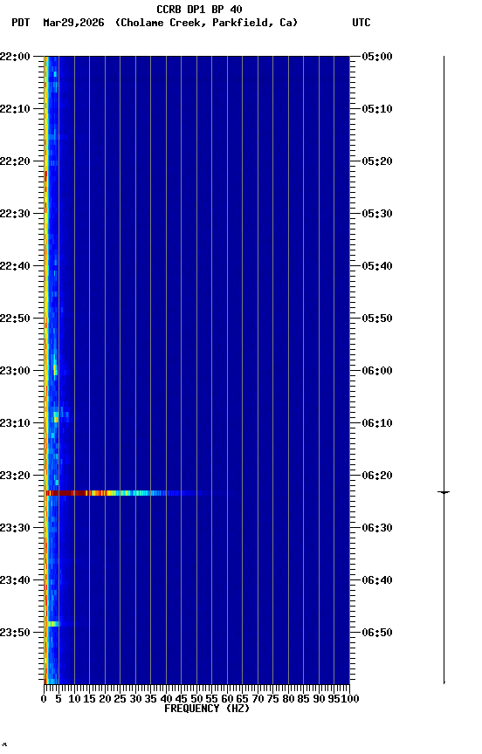Click the 23:30 PDT time label

coord(15,528)
